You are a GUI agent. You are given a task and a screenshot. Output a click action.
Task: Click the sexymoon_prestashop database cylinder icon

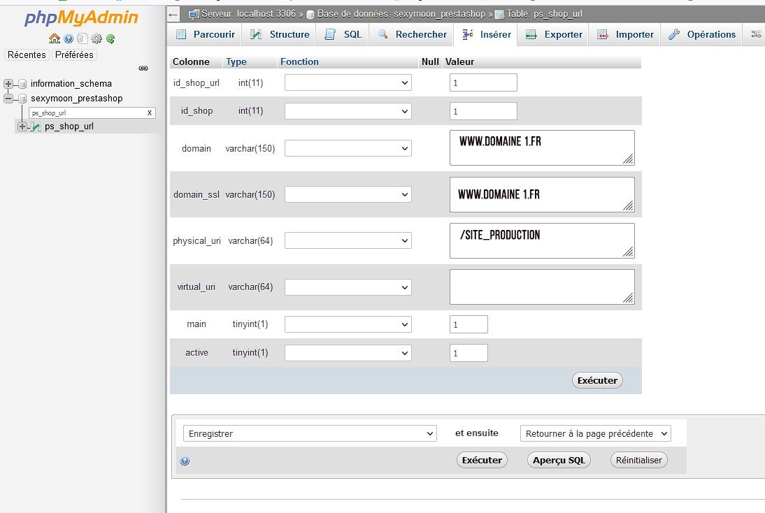[22, 99]
